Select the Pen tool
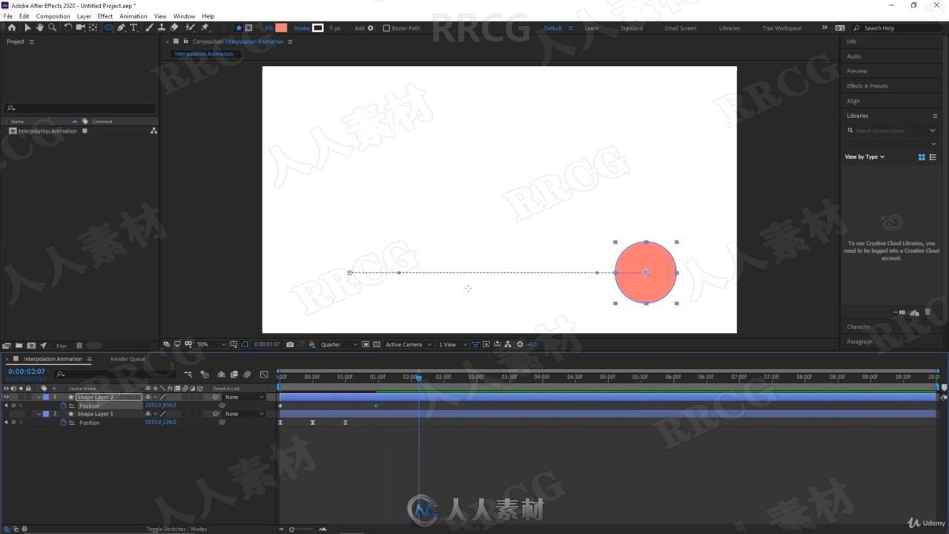This screenshot has width=949, height=534. (x=121, y=27)
